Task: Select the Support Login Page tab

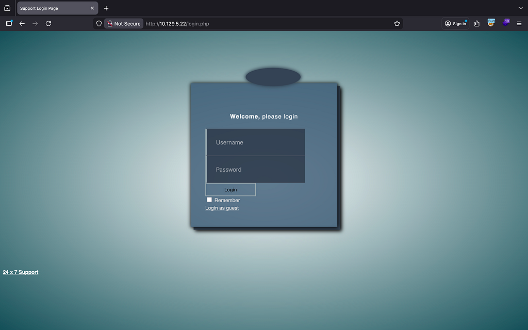Action: [x=58, y=8]
